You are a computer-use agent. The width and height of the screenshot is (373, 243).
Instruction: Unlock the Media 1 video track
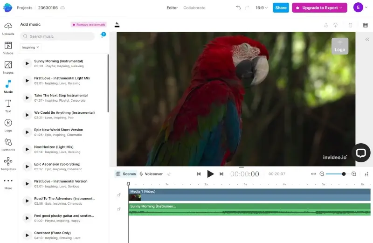[119, 194]
